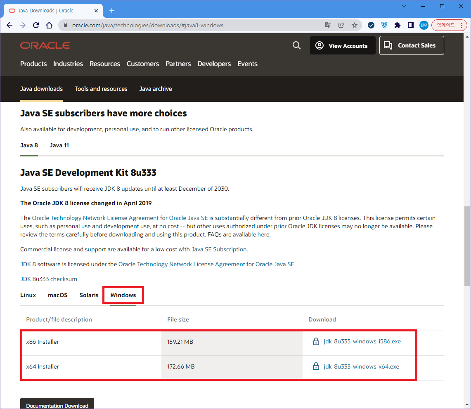Click the Contact Sales button
The width and height of the screenshot is (471, 409).
point(412,45)
